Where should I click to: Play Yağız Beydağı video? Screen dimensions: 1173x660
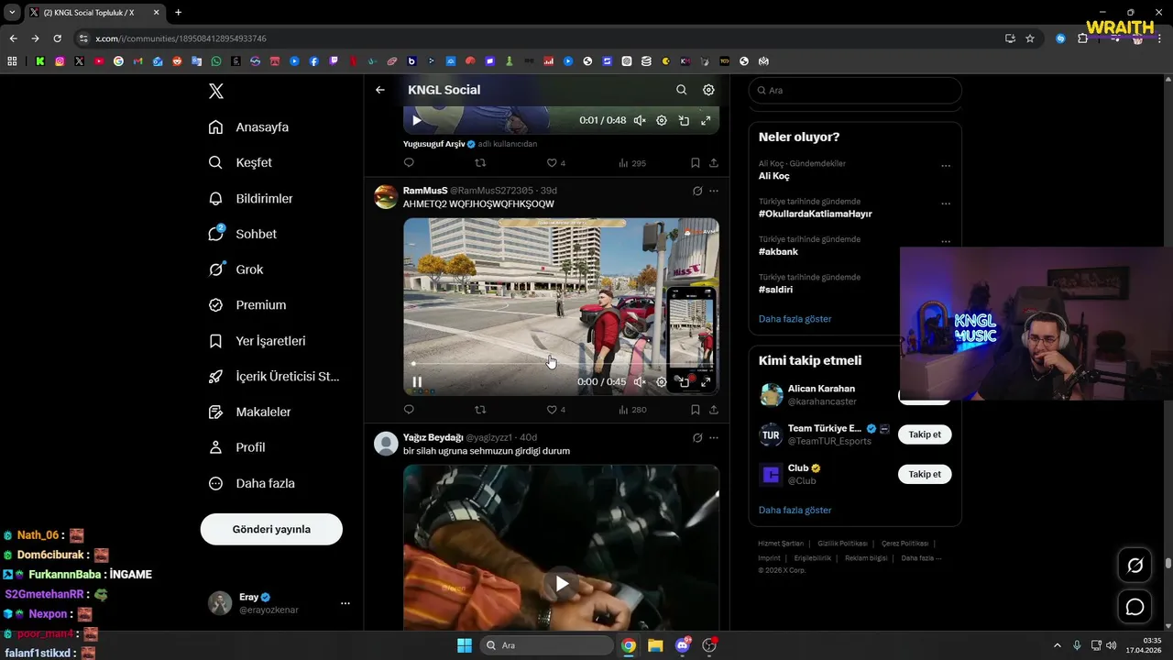[x=562, y=584]
